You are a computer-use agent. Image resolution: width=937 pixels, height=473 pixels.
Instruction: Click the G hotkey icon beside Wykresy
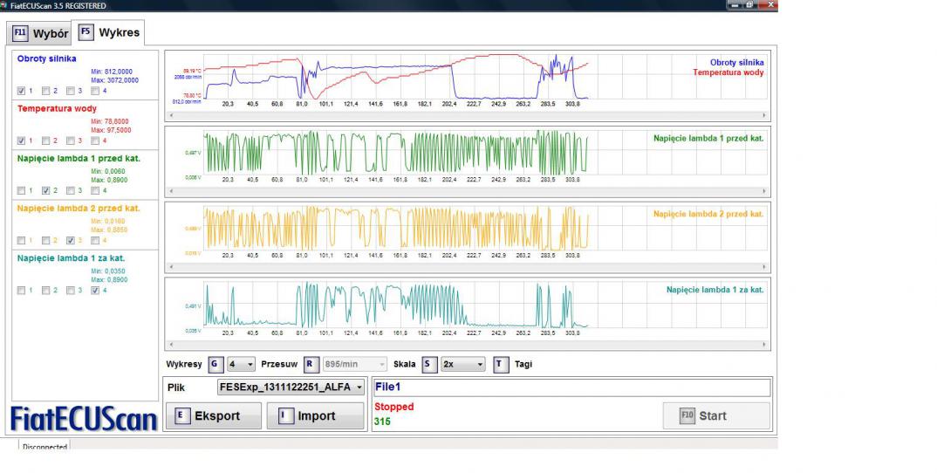coord(214,364)
